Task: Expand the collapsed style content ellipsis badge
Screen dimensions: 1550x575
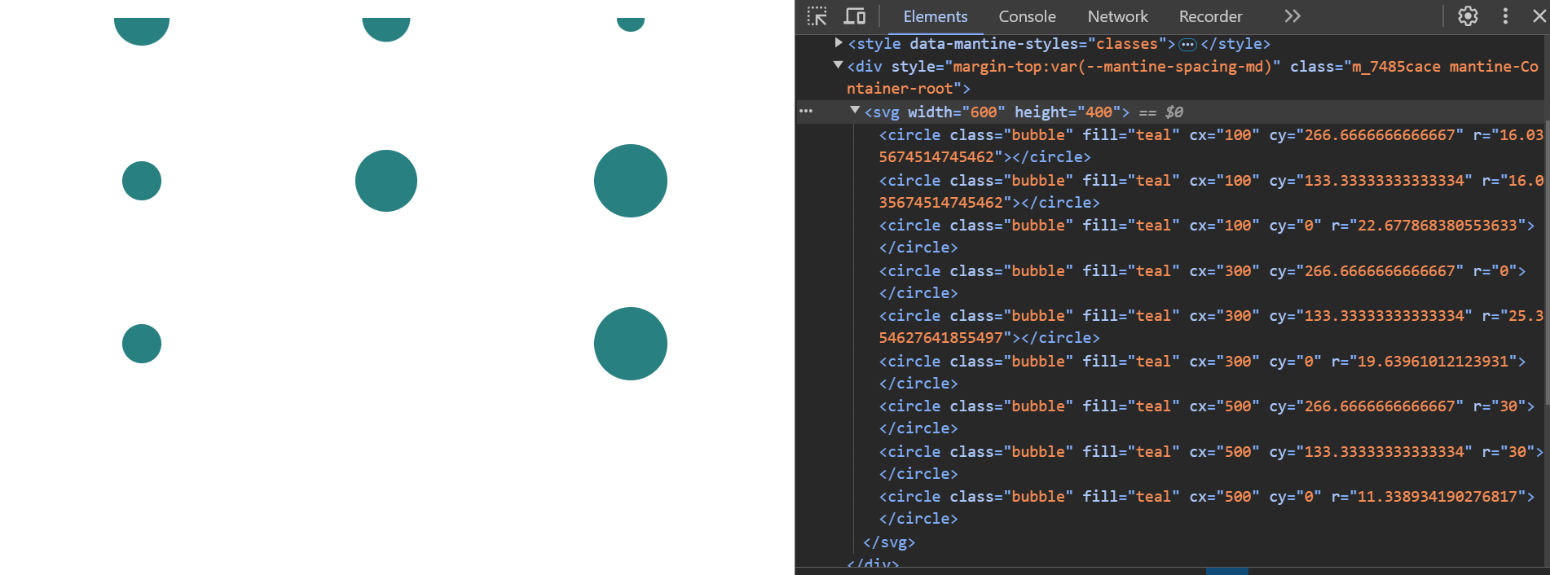Action: click(1187, 44)
